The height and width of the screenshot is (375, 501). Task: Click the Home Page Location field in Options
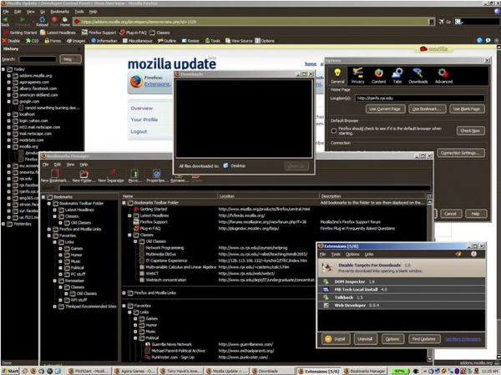click(419, 99)
